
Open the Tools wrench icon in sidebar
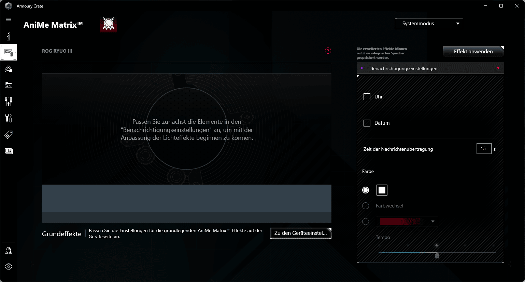9,118
